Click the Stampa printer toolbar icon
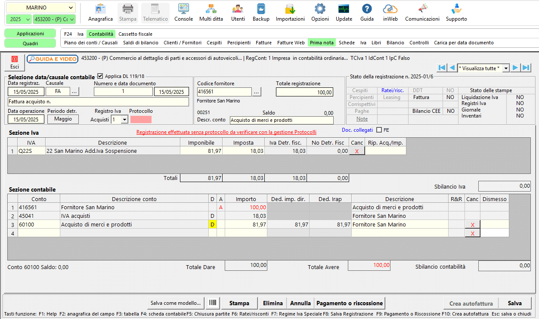 coord(128,13)
